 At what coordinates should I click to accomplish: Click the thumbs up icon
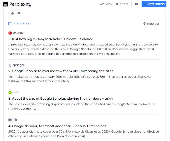[12, 13]
